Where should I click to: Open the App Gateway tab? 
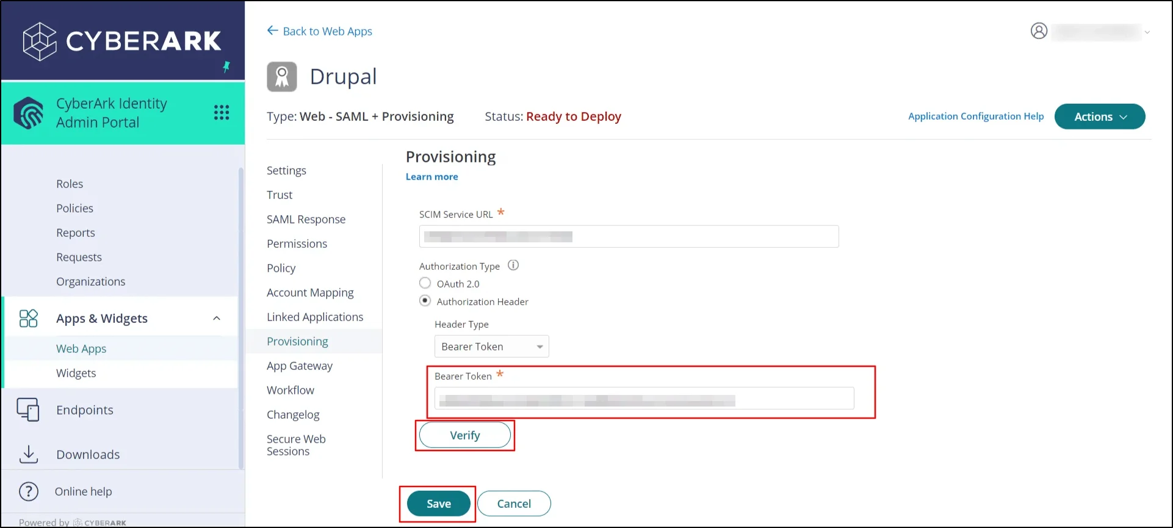coord(300,366)
